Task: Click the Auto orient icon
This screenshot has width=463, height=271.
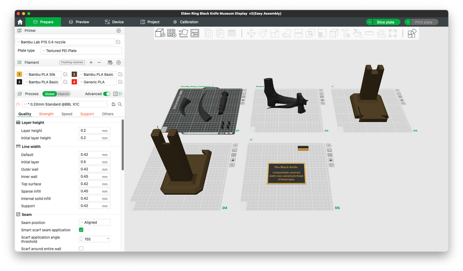Action: click(x=183, y=33)
